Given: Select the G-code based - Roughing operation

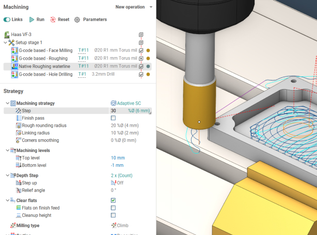Looking at the screenshot, I should [x=43, y=58].
